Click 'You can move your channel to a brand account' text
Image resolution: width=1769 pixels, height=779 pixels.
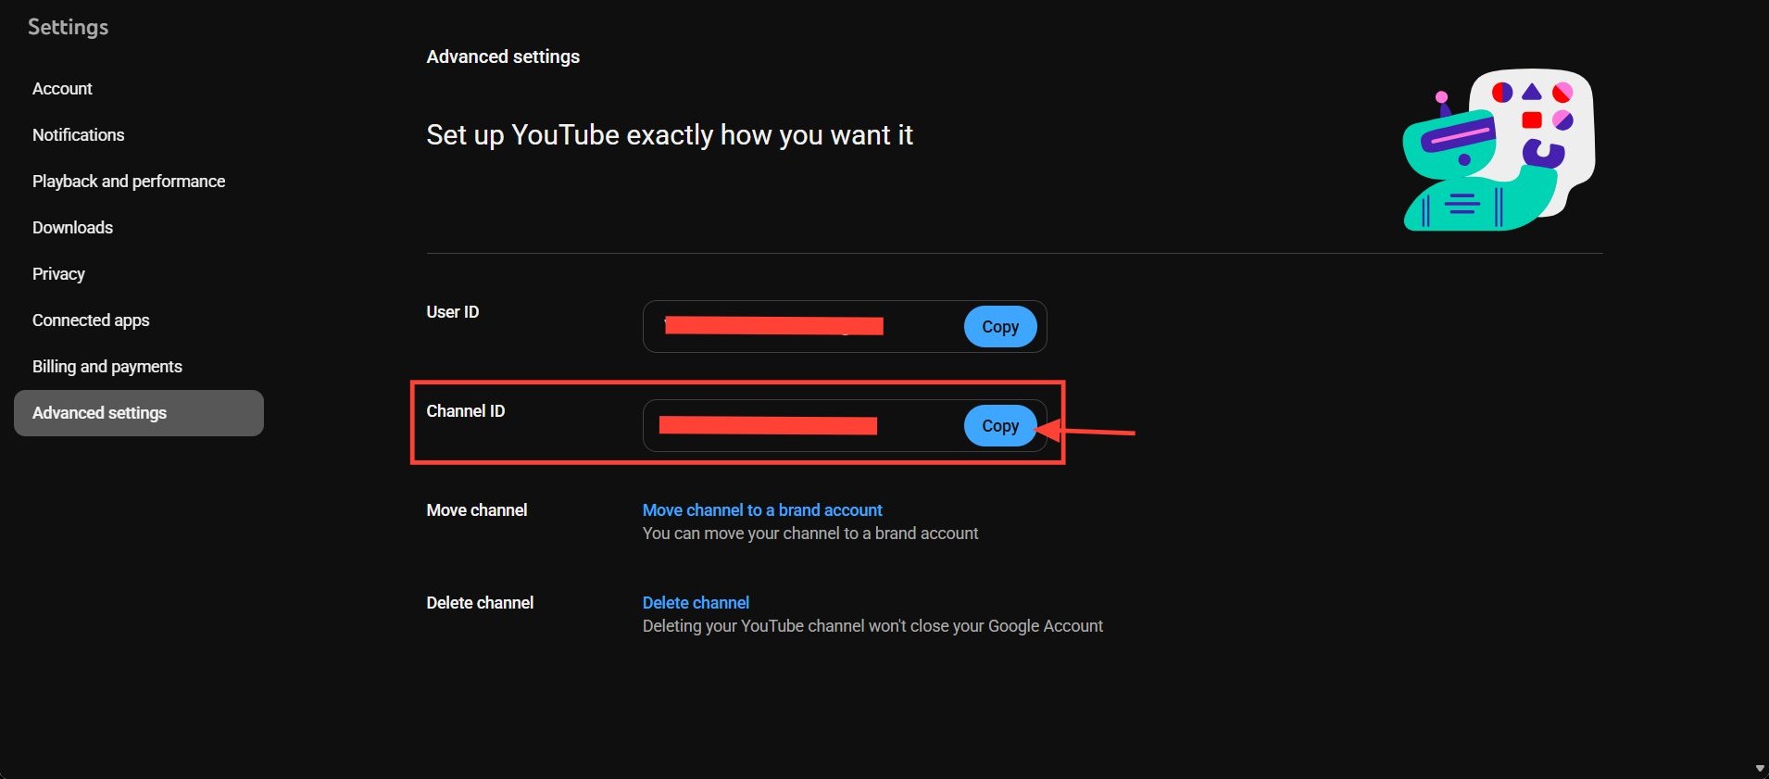pyautogui.click(x=810, y=534)
